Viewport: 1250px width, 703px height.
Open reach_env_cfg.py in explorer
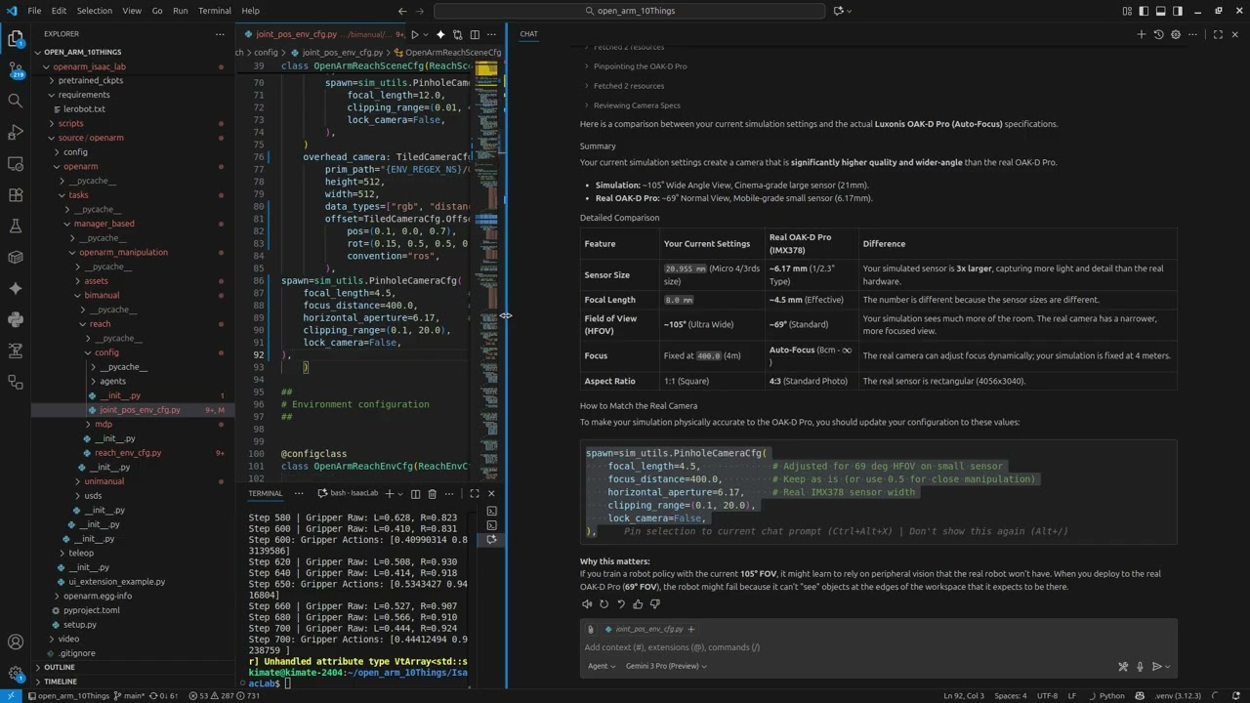tap(128, 453)
